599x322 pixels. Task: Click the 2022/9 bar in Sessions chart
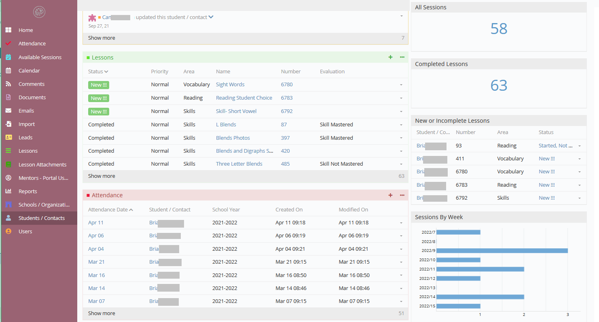point(502,251)
